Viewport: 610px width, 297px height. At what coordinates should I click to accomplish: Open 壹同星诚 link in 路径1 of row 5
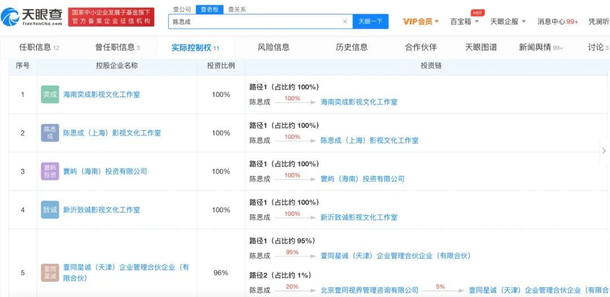click(395, 256)
